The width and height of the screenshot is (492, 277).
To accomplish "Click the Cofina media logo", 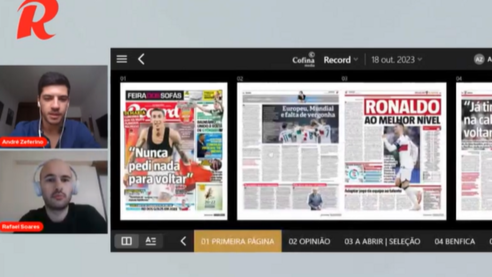I will (x=303, y=59).
